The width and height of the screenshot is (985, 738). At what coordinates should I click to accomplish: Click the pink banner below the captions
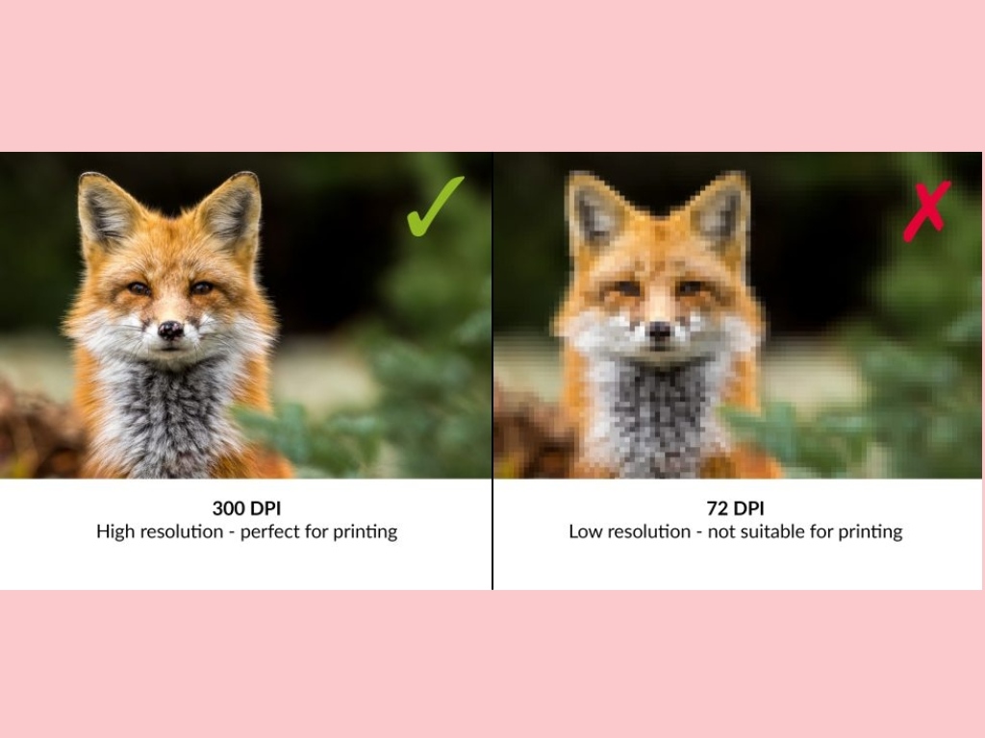coord(492,664)
